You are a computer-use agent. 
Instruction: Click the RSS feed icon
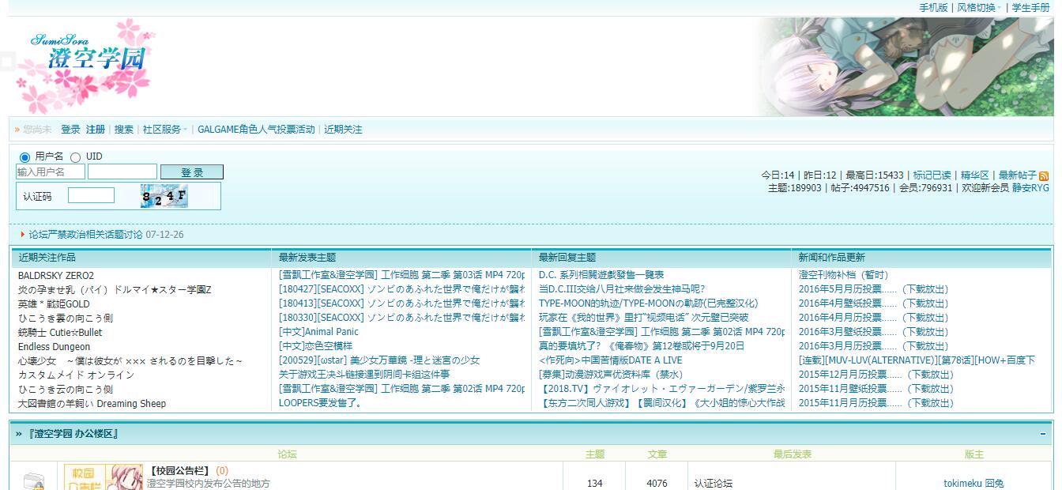click(1044, 176)
